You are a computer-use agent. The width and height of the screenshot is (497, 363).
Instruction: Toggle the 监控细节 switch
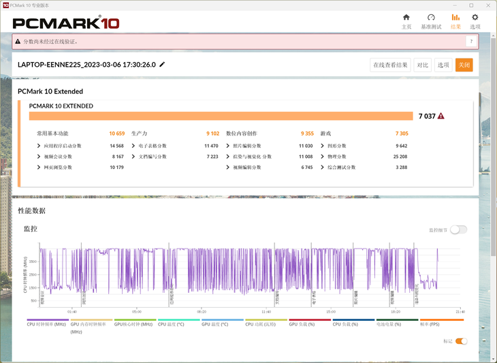(458, 230)
